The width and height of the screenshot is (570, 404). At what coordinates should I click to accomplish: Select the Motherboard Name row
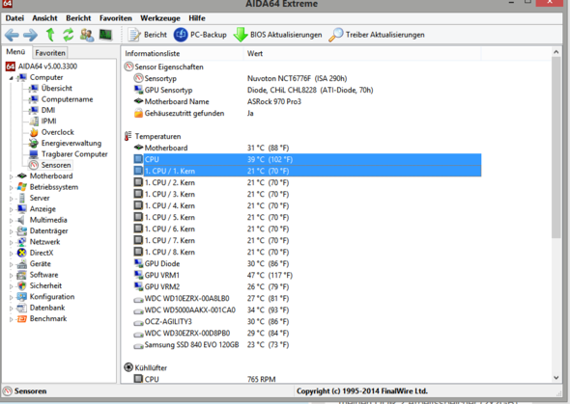point(307,101)
